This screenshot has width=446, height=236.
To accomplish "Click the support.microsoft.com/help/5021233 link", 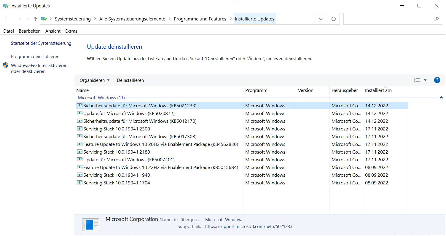I will 249,227.
